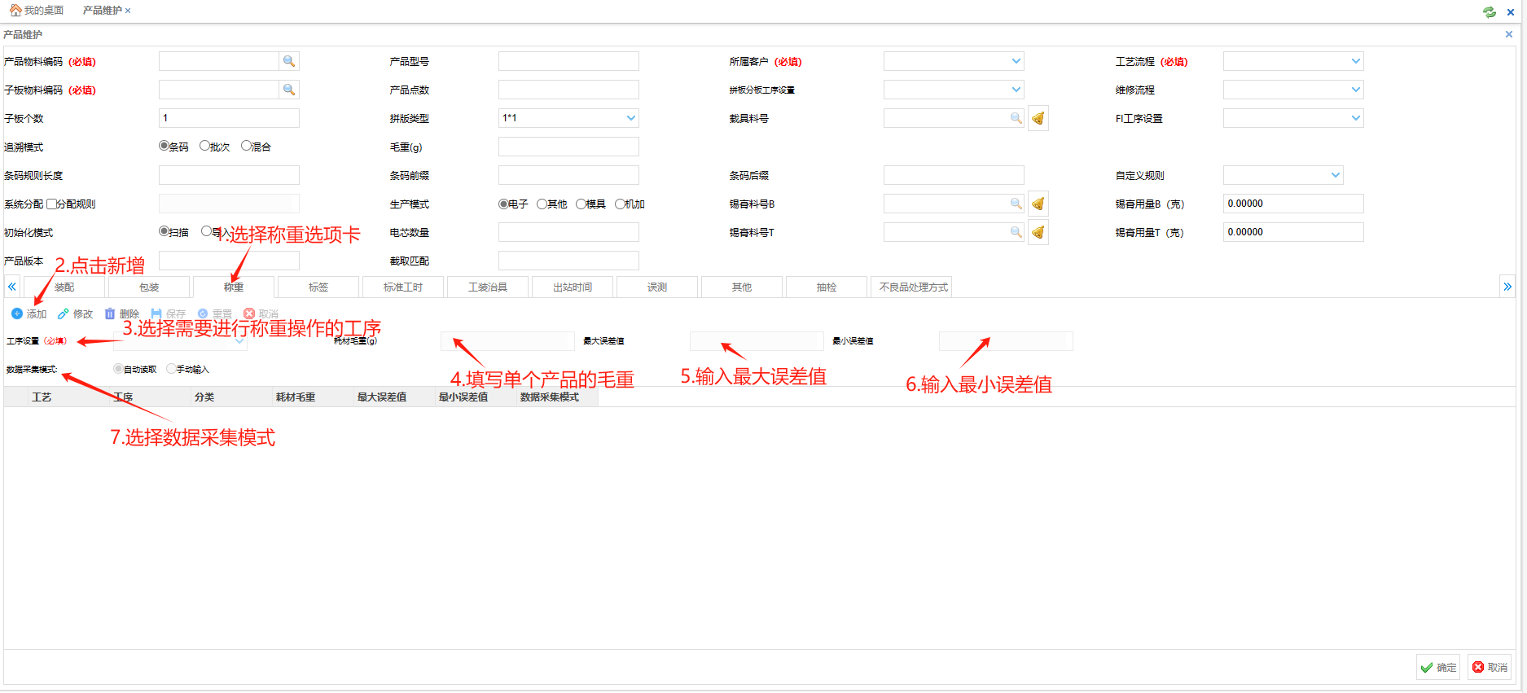Click magnifier icon in 子板物料编码 field

(288, 90)
